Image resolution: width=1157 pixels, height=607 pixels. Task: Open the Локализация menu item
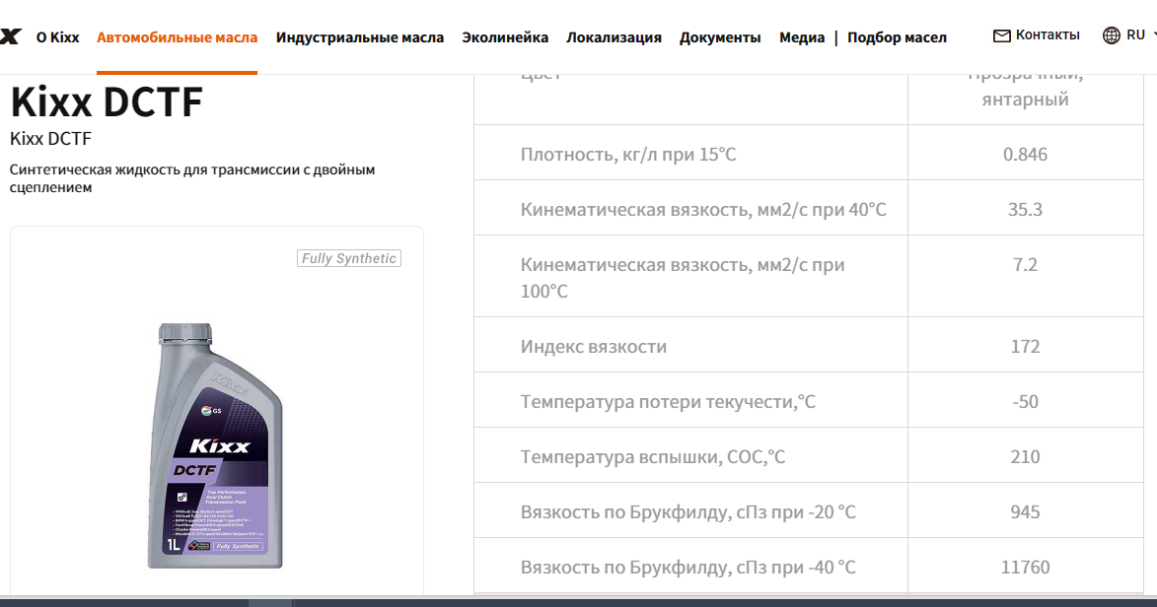614,36
